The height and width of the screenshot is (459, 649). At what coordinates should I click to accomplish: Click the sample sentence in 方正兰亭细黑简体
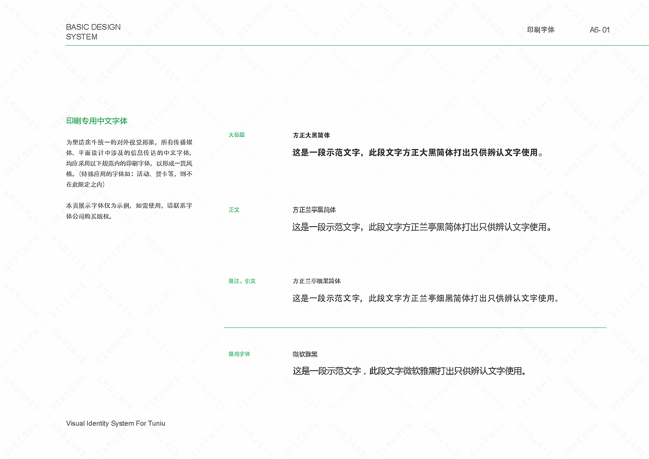426,298
